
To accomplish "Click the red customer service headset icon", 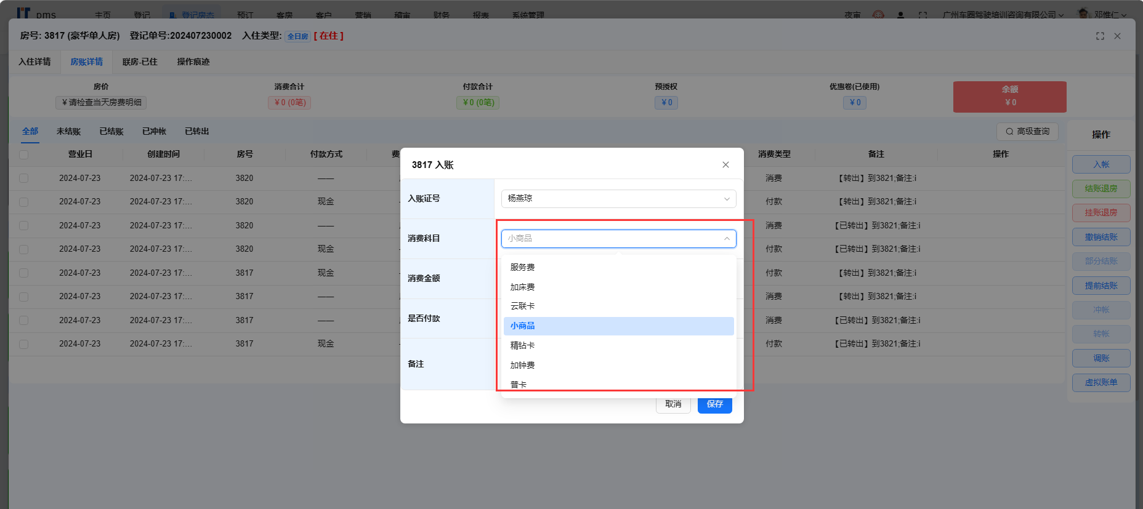I will coord(878,15).
